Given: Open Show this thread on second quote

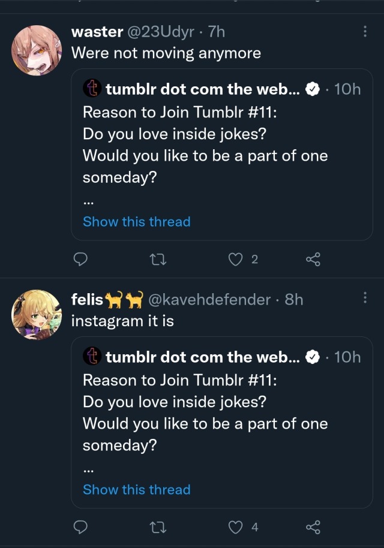Looking at the screenshot, I should coord(136,490).
